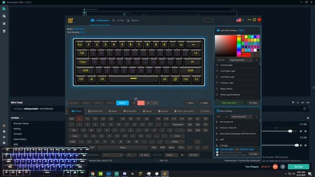Image resolution: width=315 pixels, height=177 pixels.
Task: Mute the second mixer audio source
Action: point(301,146)
